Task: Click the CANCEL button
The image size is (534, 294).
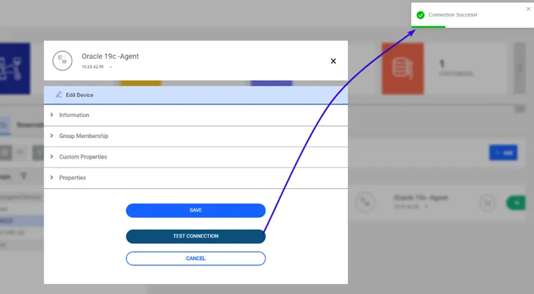Action: 196,259
